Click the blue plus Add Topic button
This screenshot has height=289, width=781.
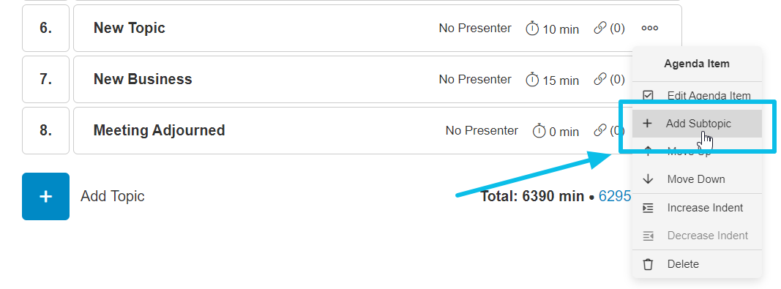pos(46,196)
